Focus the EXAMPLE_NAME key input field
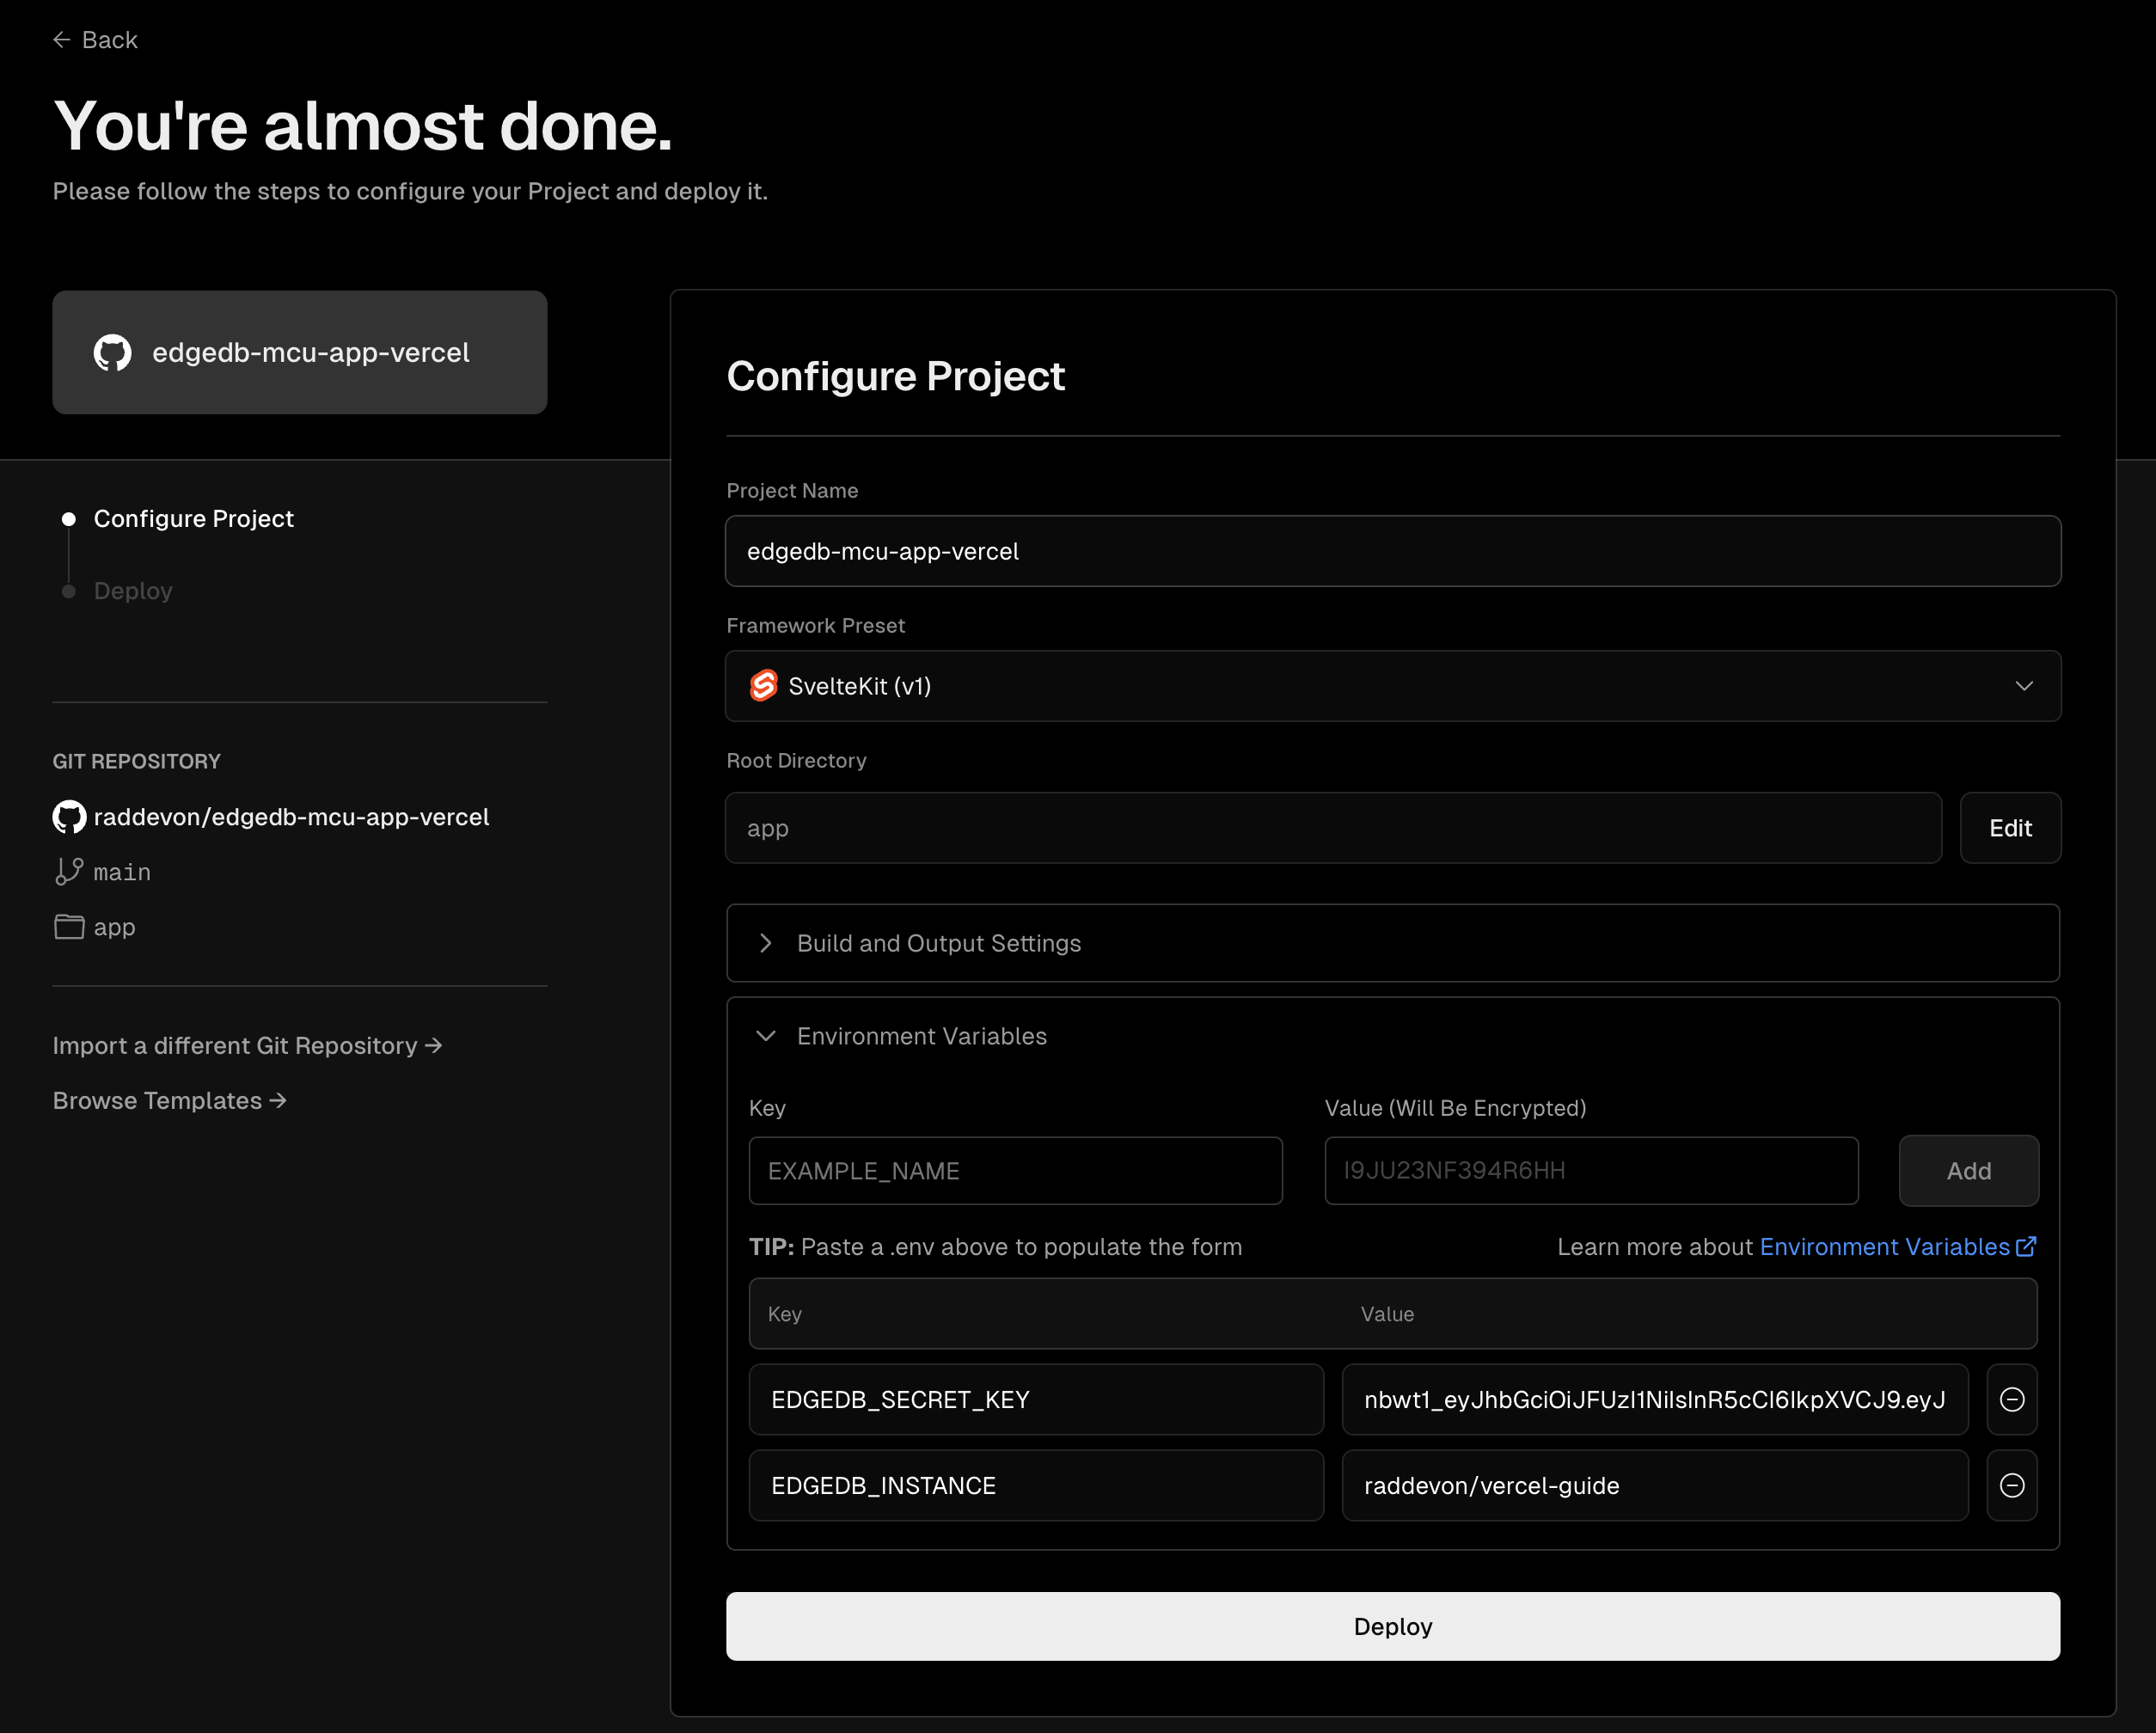 [x=1015, y=1171]
